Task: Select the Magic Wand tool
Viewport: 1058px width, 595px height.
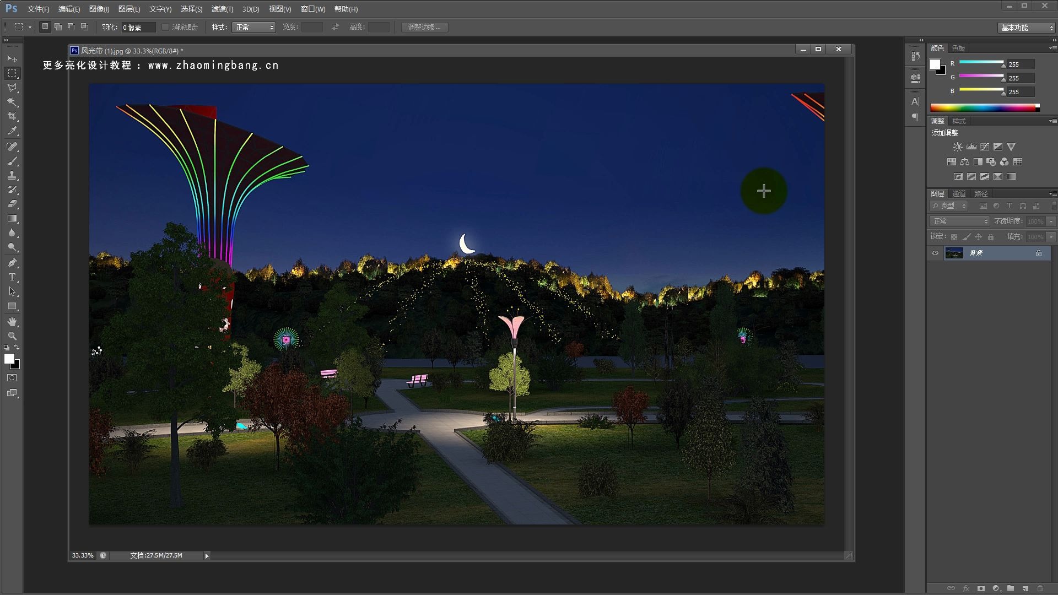Action: (x=12, y=102)
